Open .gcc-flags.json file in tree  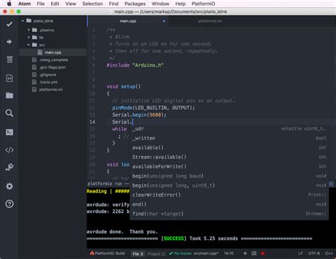[x=52, y=67]
